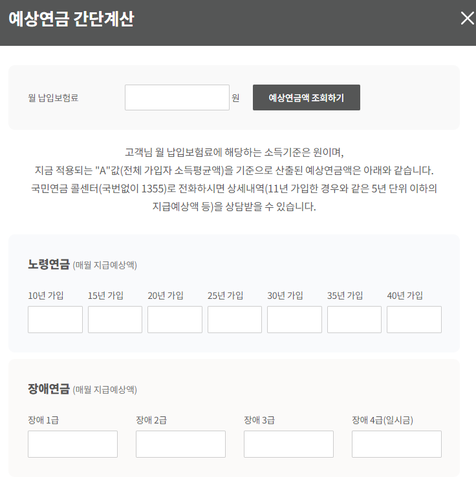Click the 10년 가입 label
Image resolution: width=476 pixels, height=479 pixels.
point(46,296)
